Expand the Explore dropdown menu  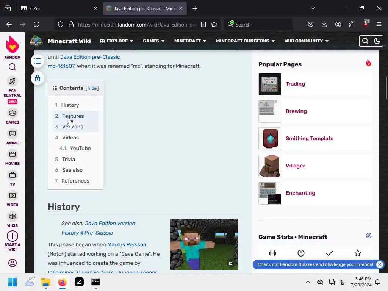[116, 41]
